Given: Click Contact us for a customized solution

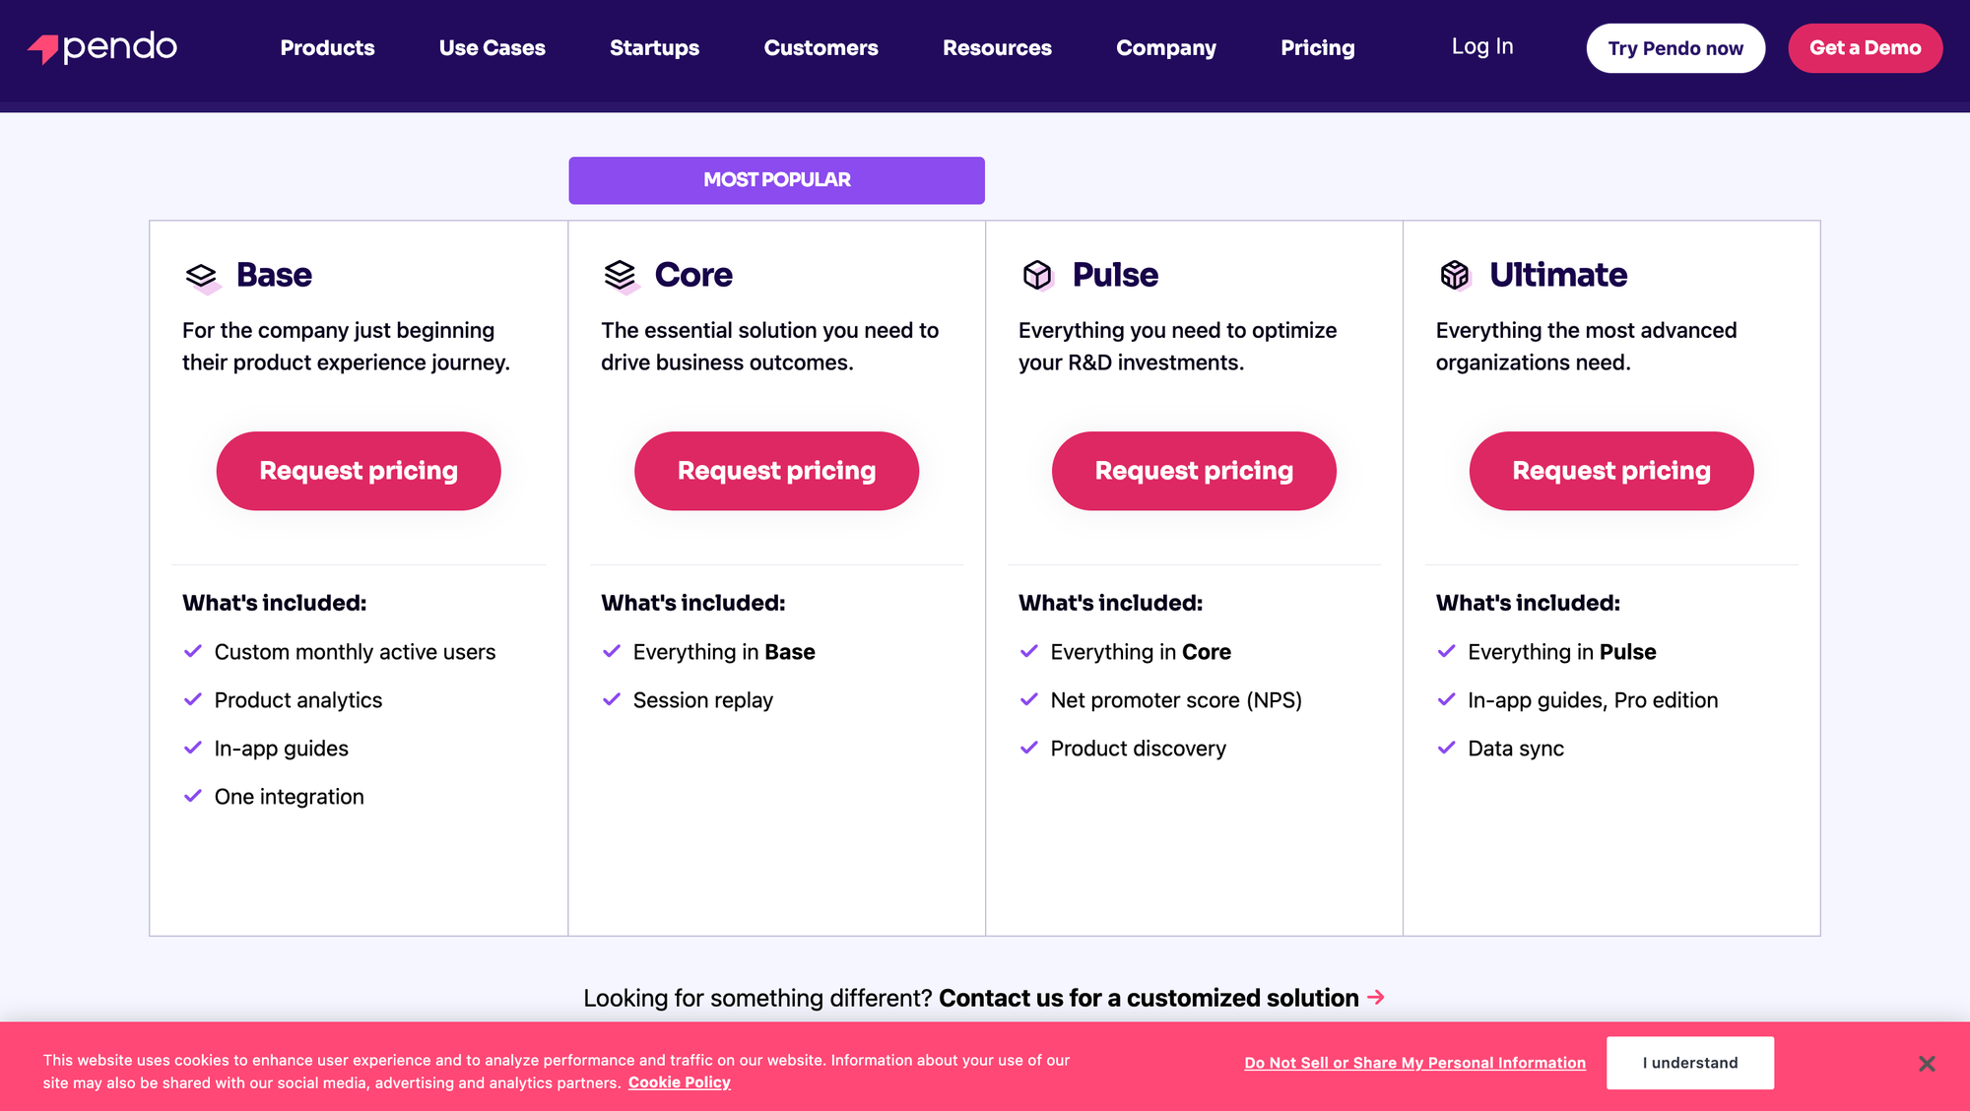Looking at the screenshot, I should coord(1149,998).
